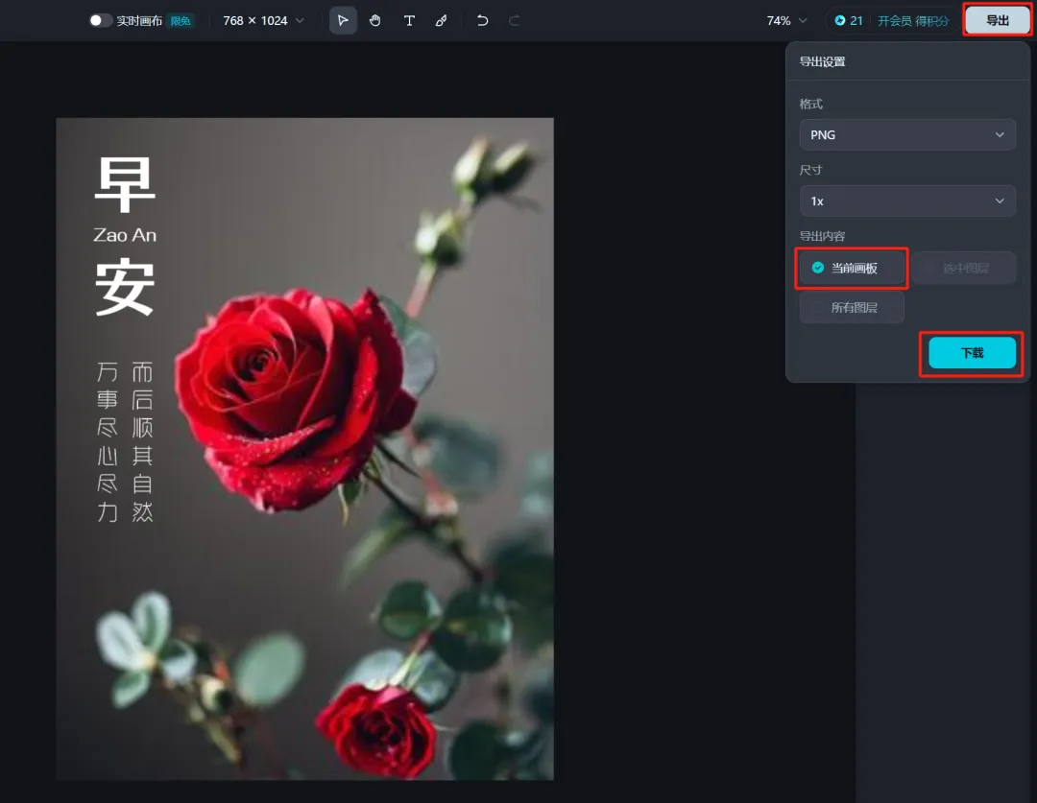Image resolution: width=1037 pixels, height=803 pixels.
Task: Open the 1x size dropdown
Action: coord(906,201)
